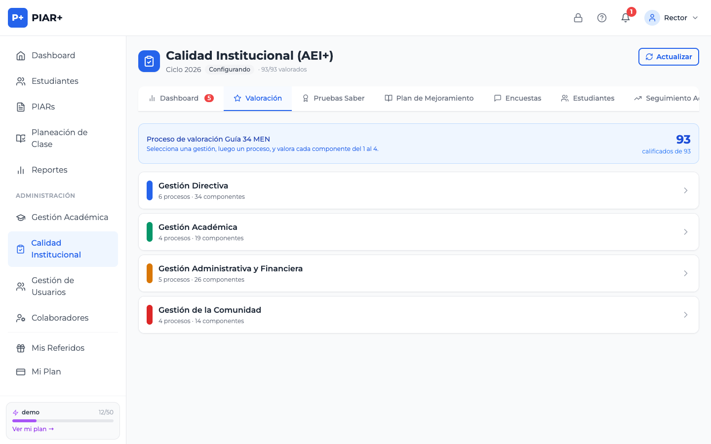Click the sidebar Dashboard home icon
Screen dimensions: 711x444
click(x=21, y=56)
